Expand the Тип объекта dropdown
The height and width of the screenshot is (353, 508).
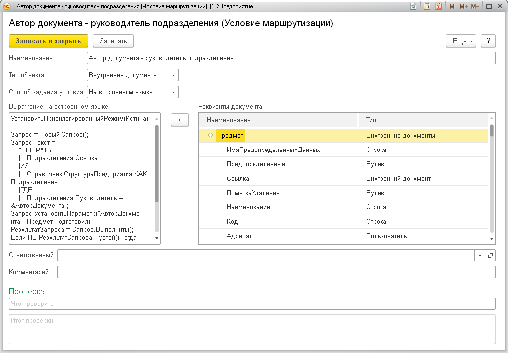click(173, 75)
